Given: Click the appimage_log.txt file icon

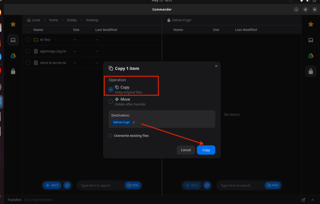Looking at the screenshot, I should 36,51.
